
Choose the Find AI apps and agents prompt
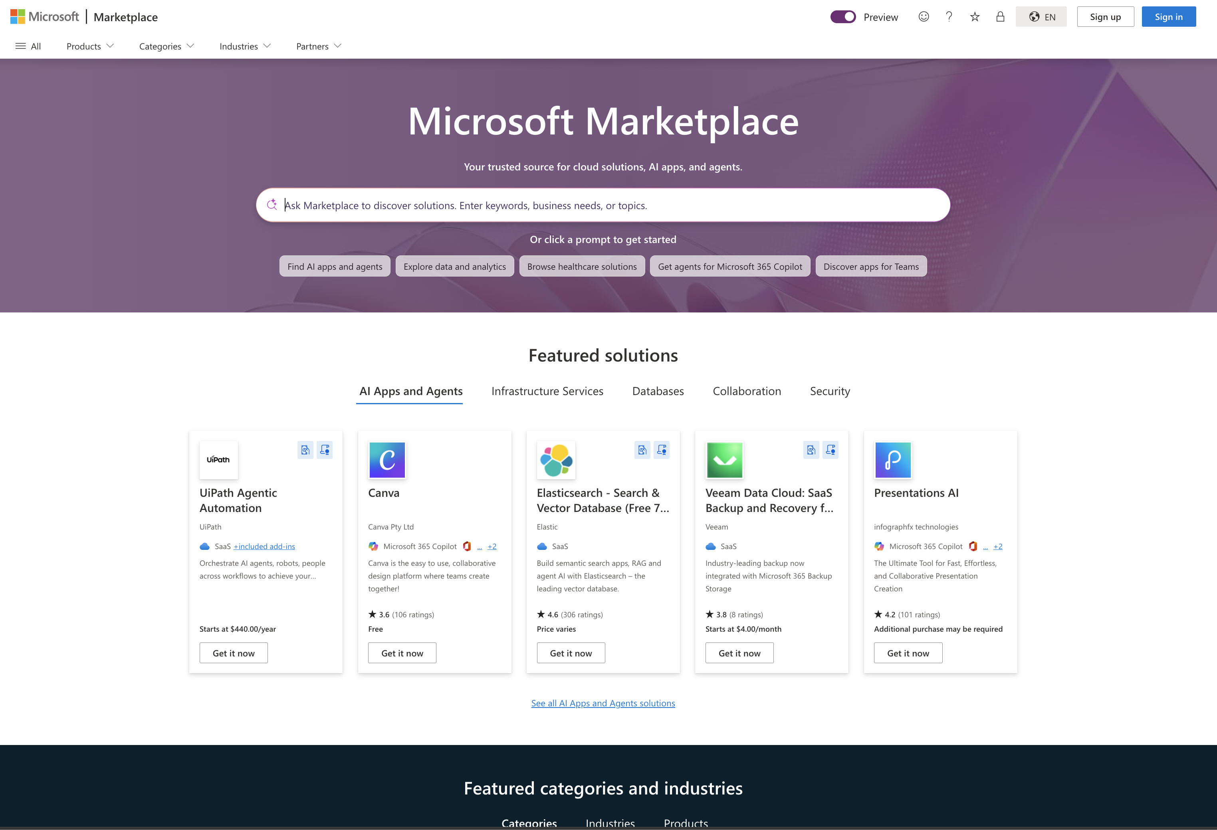pos(335,267)
